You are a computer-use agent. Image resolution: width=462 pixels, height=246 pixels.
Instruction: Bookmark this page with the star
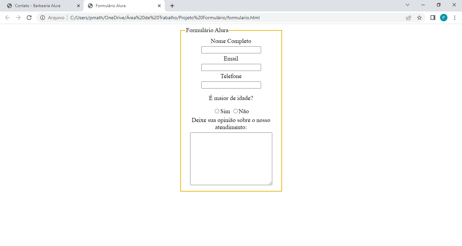[419, 18]
